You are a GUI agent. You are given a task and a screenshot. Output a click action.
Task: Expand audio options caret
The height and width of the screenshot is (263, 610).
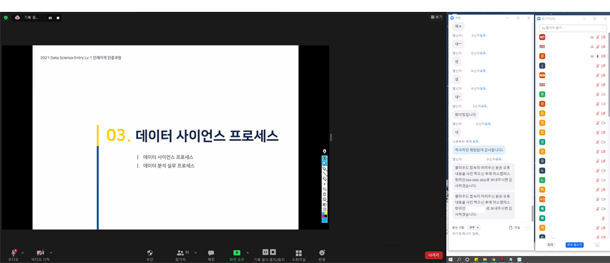[x=22, y=253]
